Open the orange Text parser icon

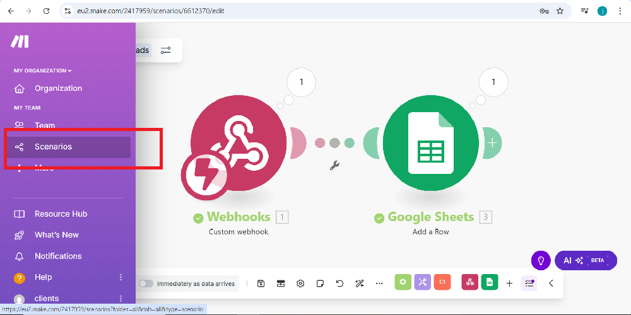[x=442, y=282]
